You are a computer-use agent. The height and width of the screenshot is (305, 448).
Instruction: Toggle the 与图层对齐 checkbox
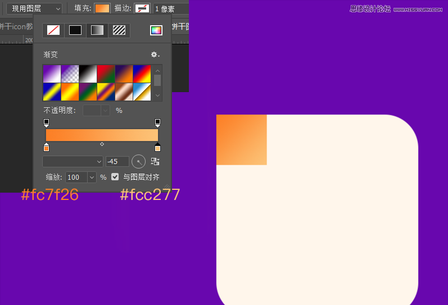(x=115, y=177)
